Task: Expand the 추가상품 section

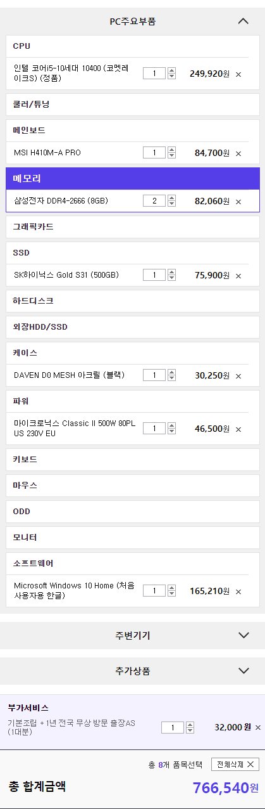Action: point(243,671)
